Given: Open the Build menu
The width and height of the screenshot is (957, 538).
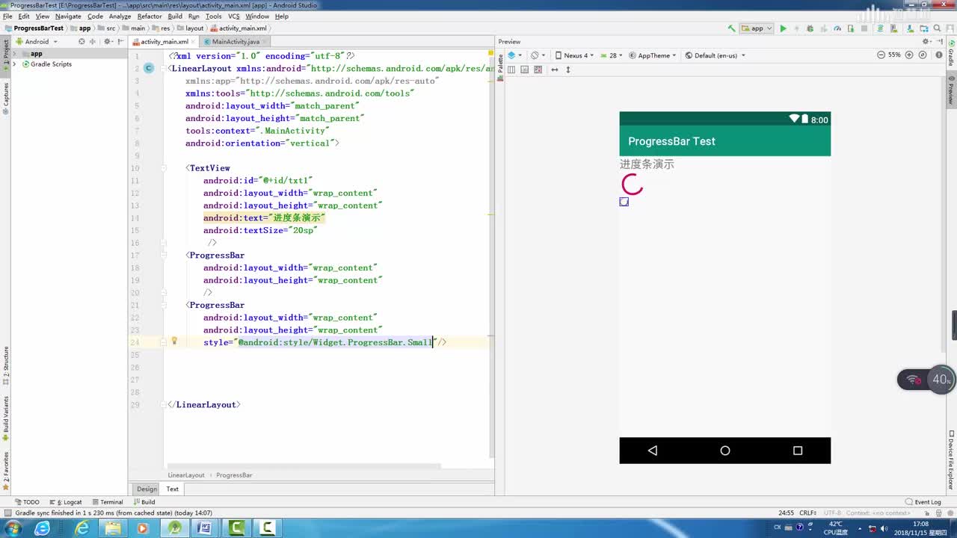Looking at the screenshot, I should click(x=175, y=16).
